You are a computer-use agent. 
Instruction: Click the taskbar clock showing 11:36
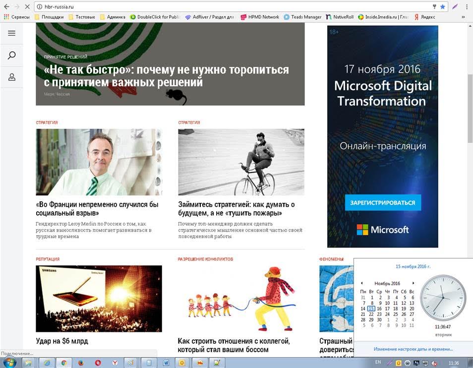point(454,363)
